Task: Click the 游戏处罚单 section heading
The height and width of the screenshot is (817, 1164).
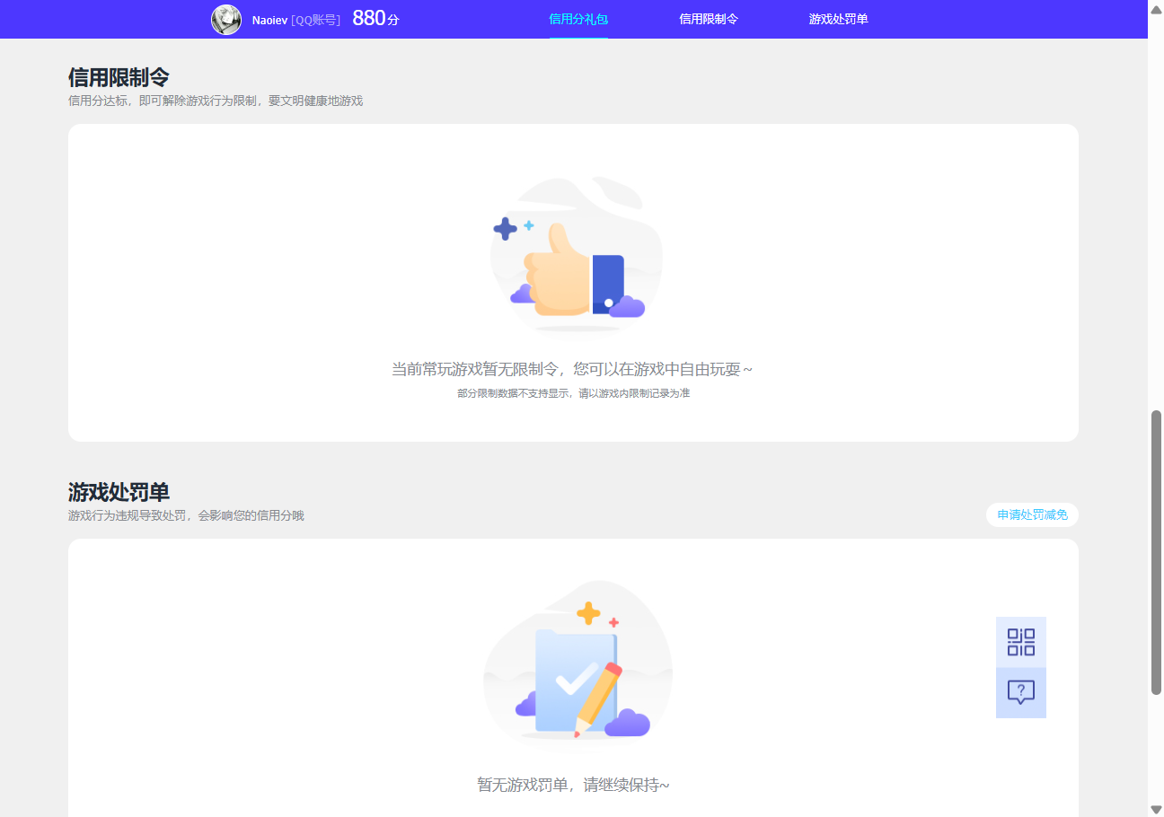Action: click(x=119, y=492)
